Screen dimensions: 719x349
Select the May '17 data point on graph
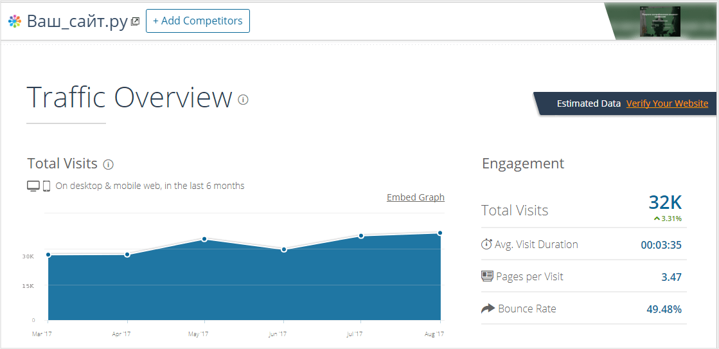click(204, 239)
